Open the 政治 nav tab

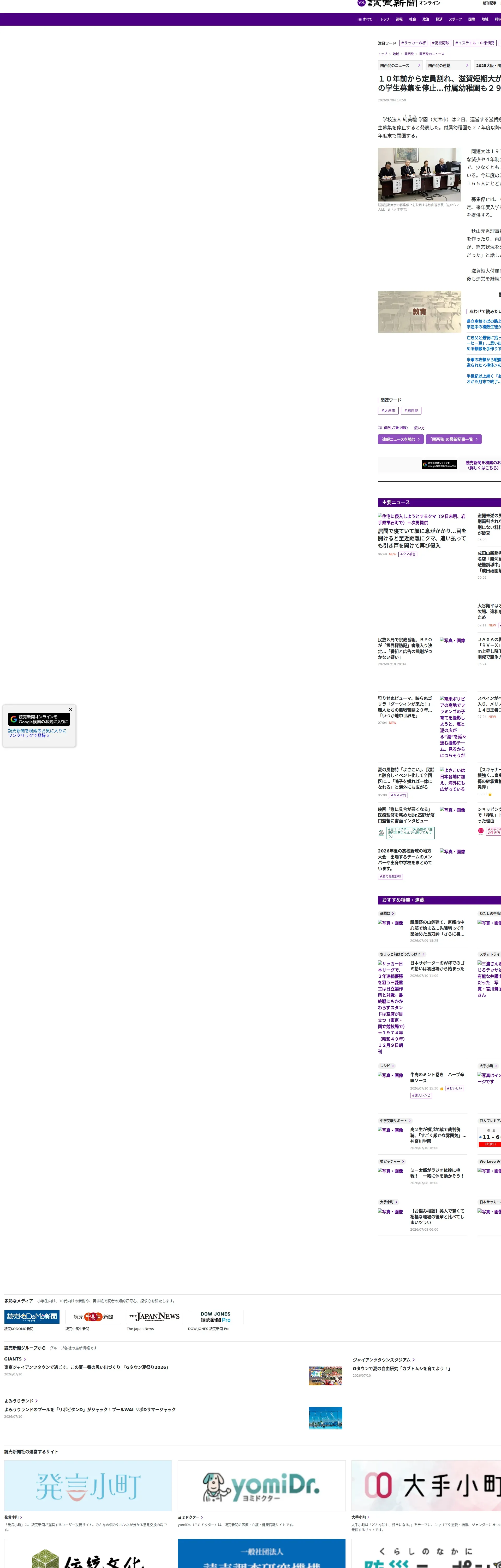click(426, 20)
